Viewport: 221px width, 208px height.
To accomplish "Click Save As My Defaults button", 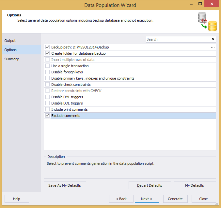I will (x=65, y=185).
